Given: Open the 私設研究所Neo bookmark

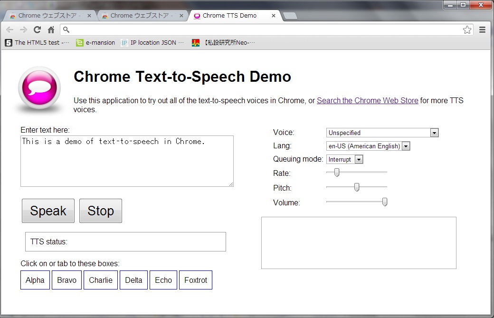Looking at the screenshot, I should pos(223,43).
